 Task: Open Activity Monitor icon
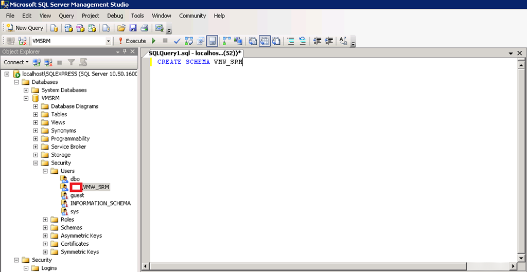pyautogui.click(x=160, y=28)
